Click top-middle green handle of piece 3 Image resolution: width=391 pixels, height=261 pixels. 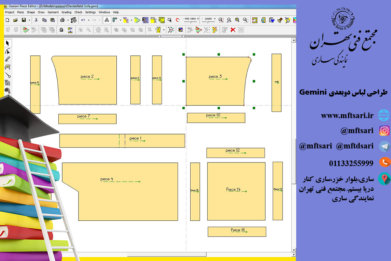(219, 54)
